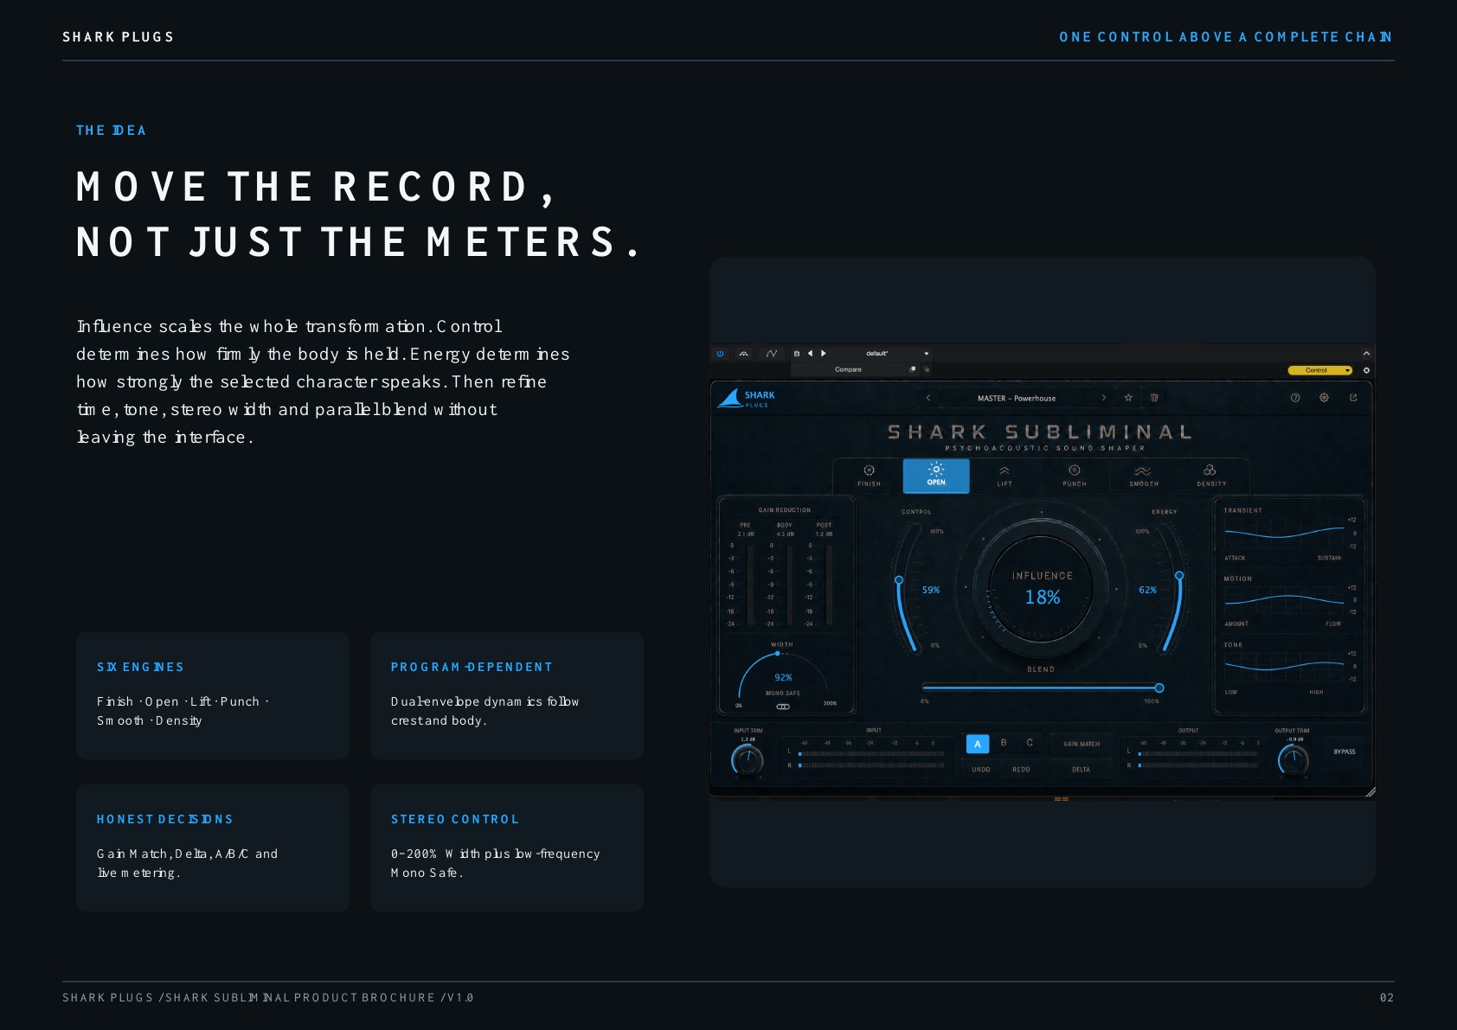The width and height of the screenshot is (1457, 1030).
Task: Click the Compare button
Action: pyautogui.click(x=848, y=369)
